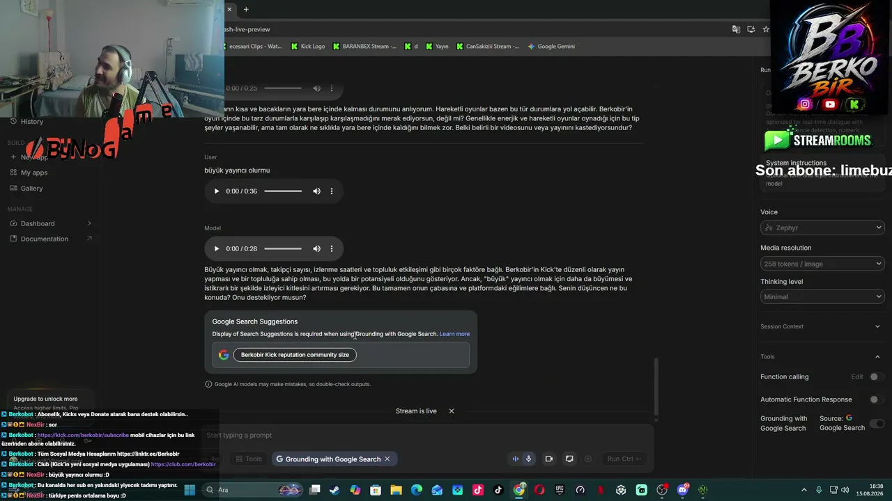892x501 pixels.
Task: Seek within the 0:25 audio progress bar
Action: coord(283,88)
